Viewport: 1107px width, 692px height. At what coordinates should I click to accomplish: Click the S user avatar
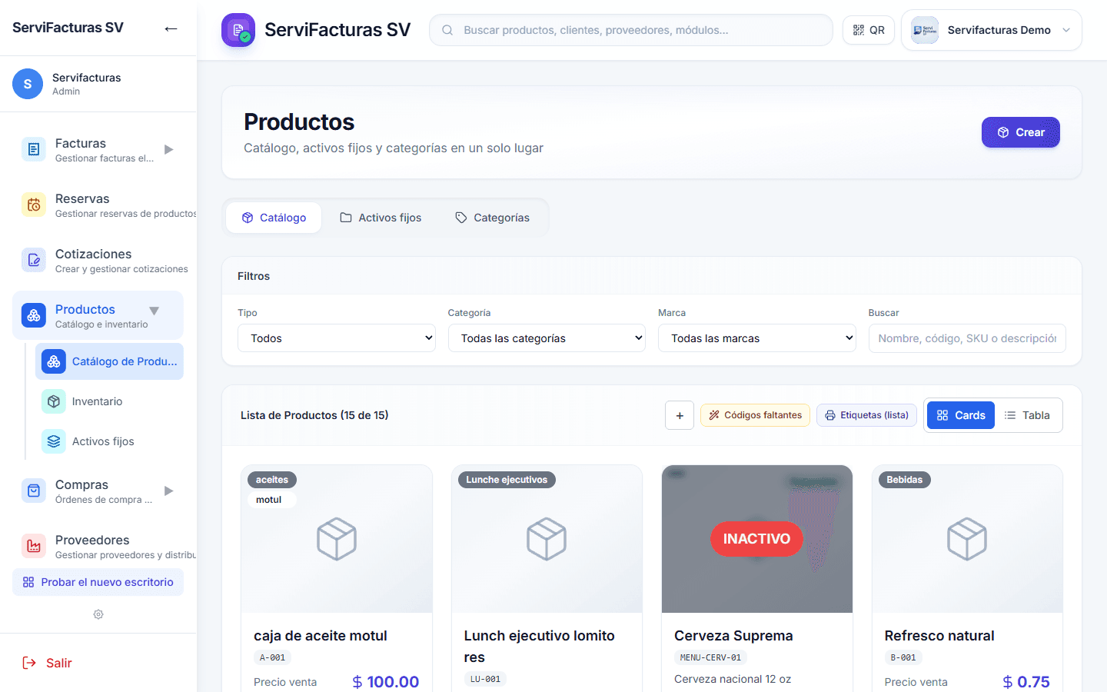pos(28,84)
